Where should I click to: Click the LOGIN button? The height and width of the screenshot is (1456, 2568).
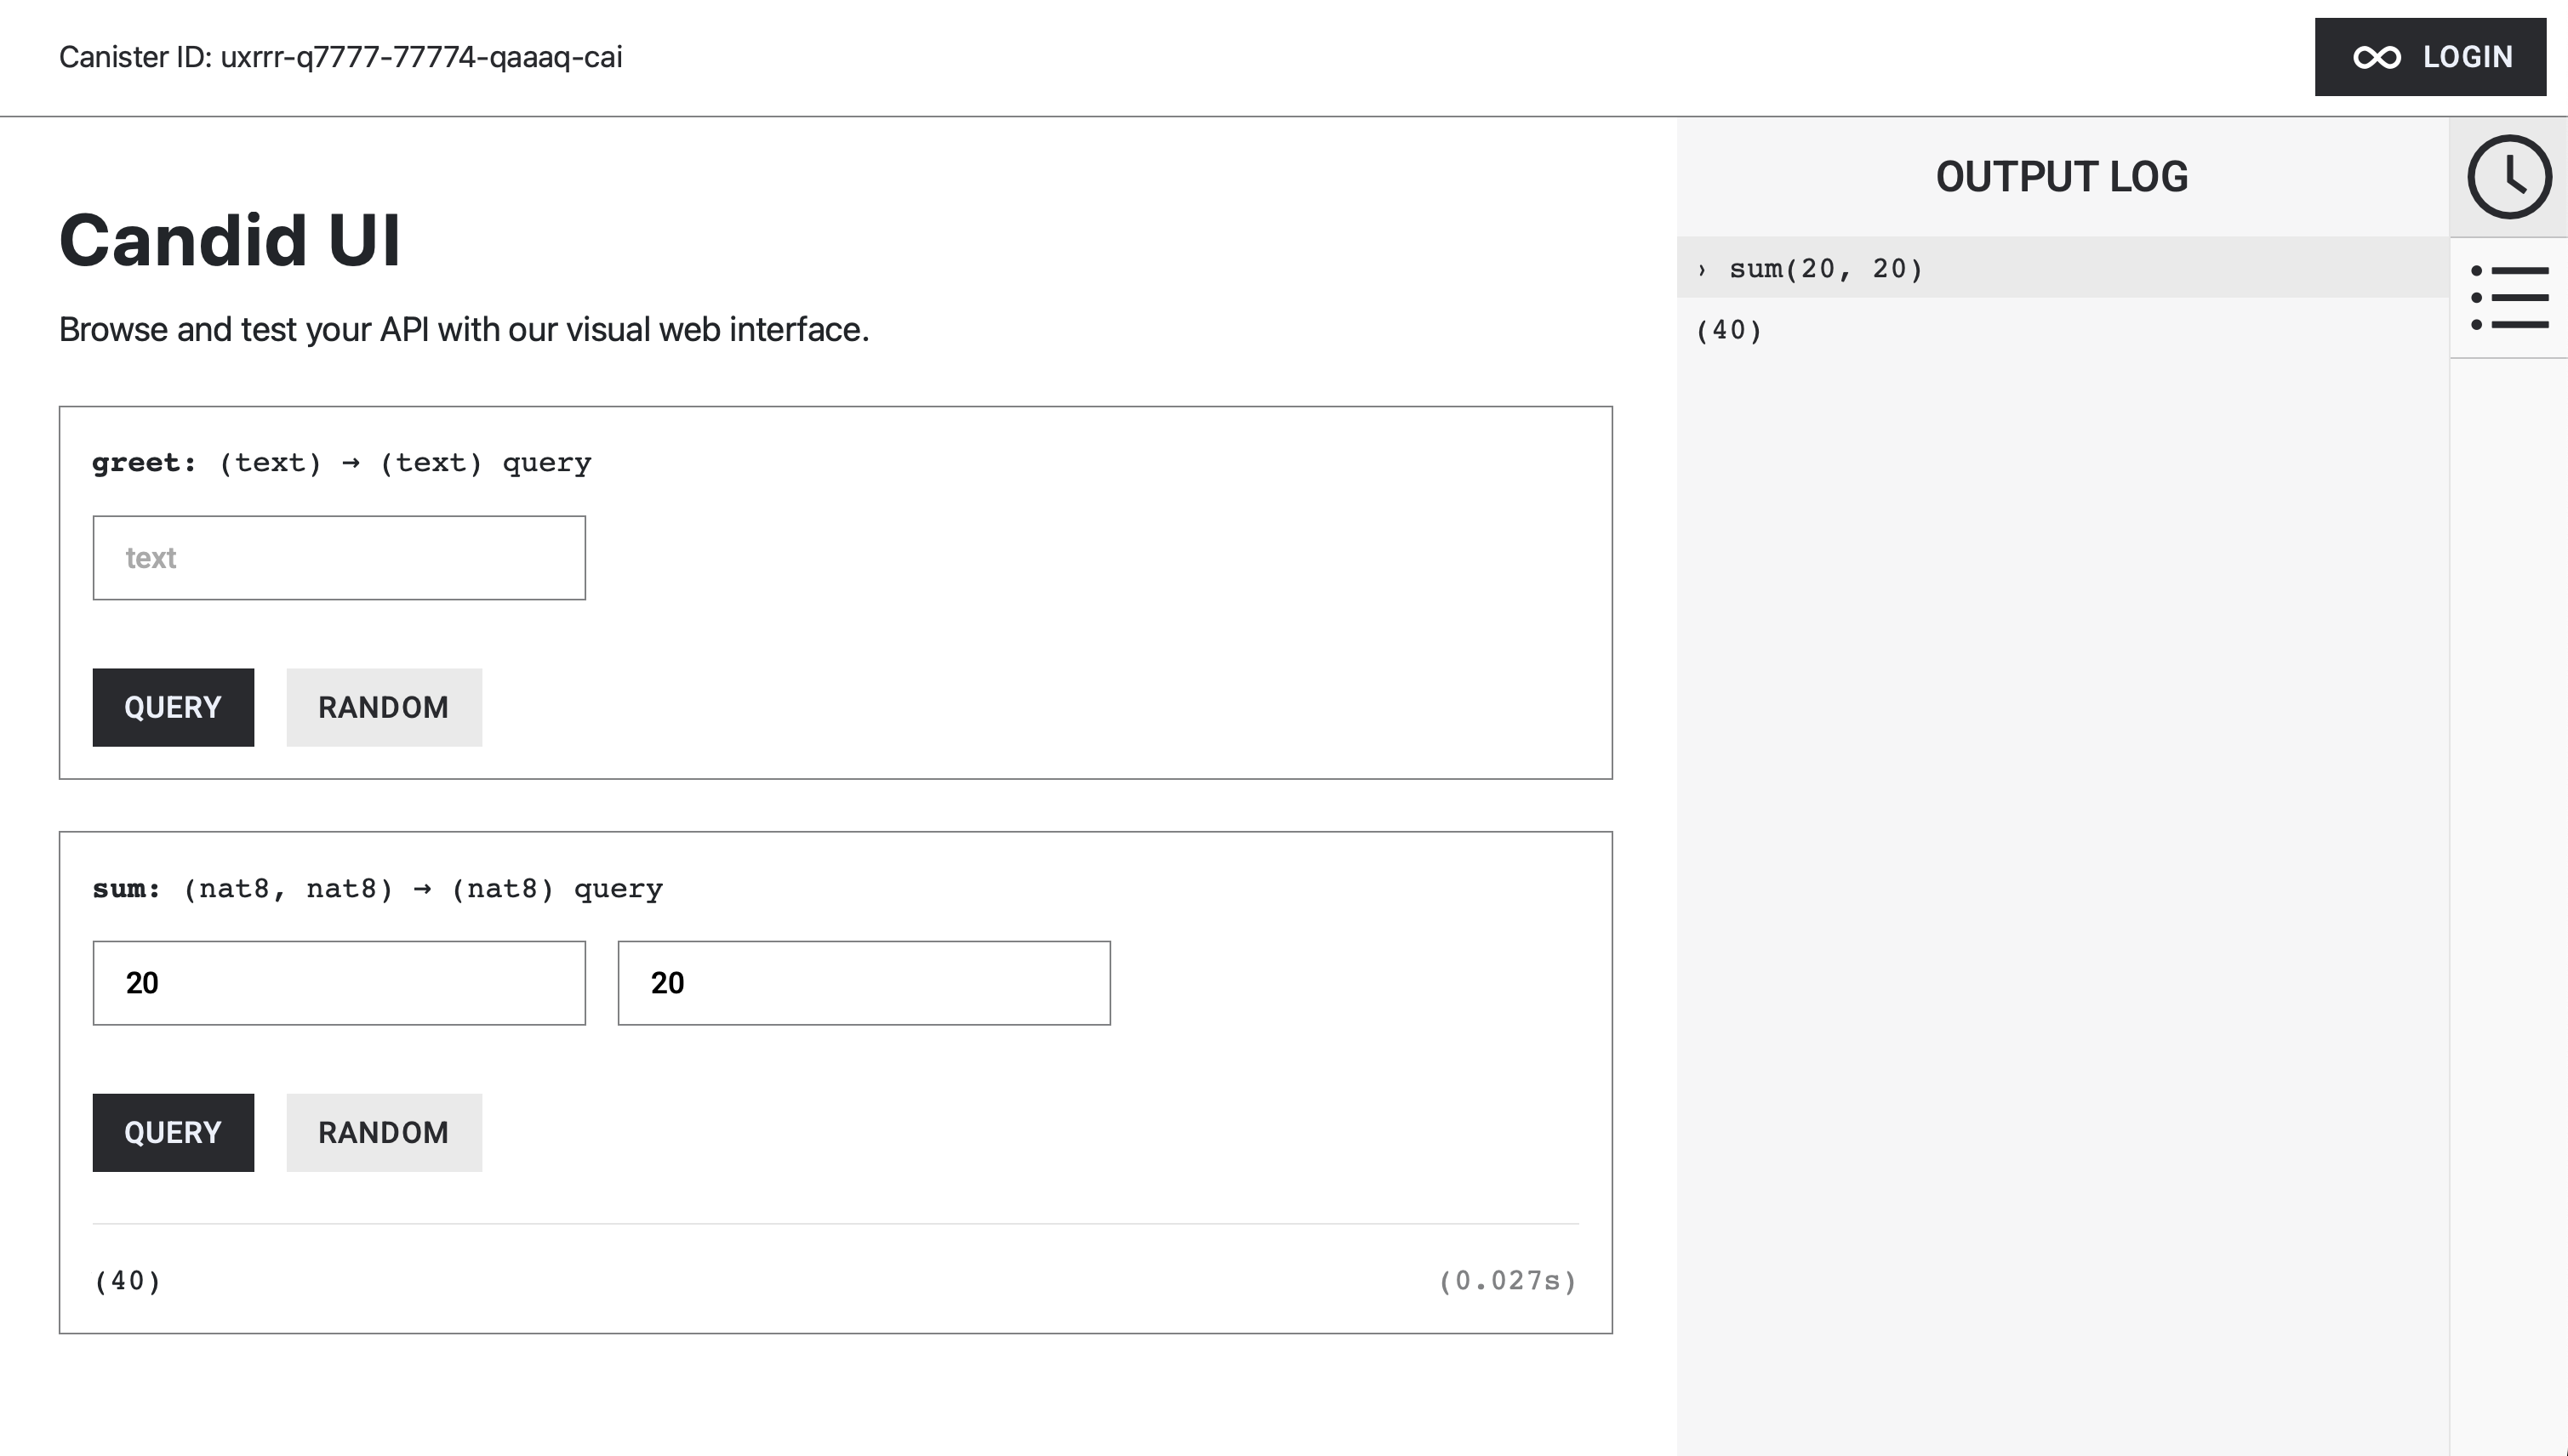point(2429,57)
